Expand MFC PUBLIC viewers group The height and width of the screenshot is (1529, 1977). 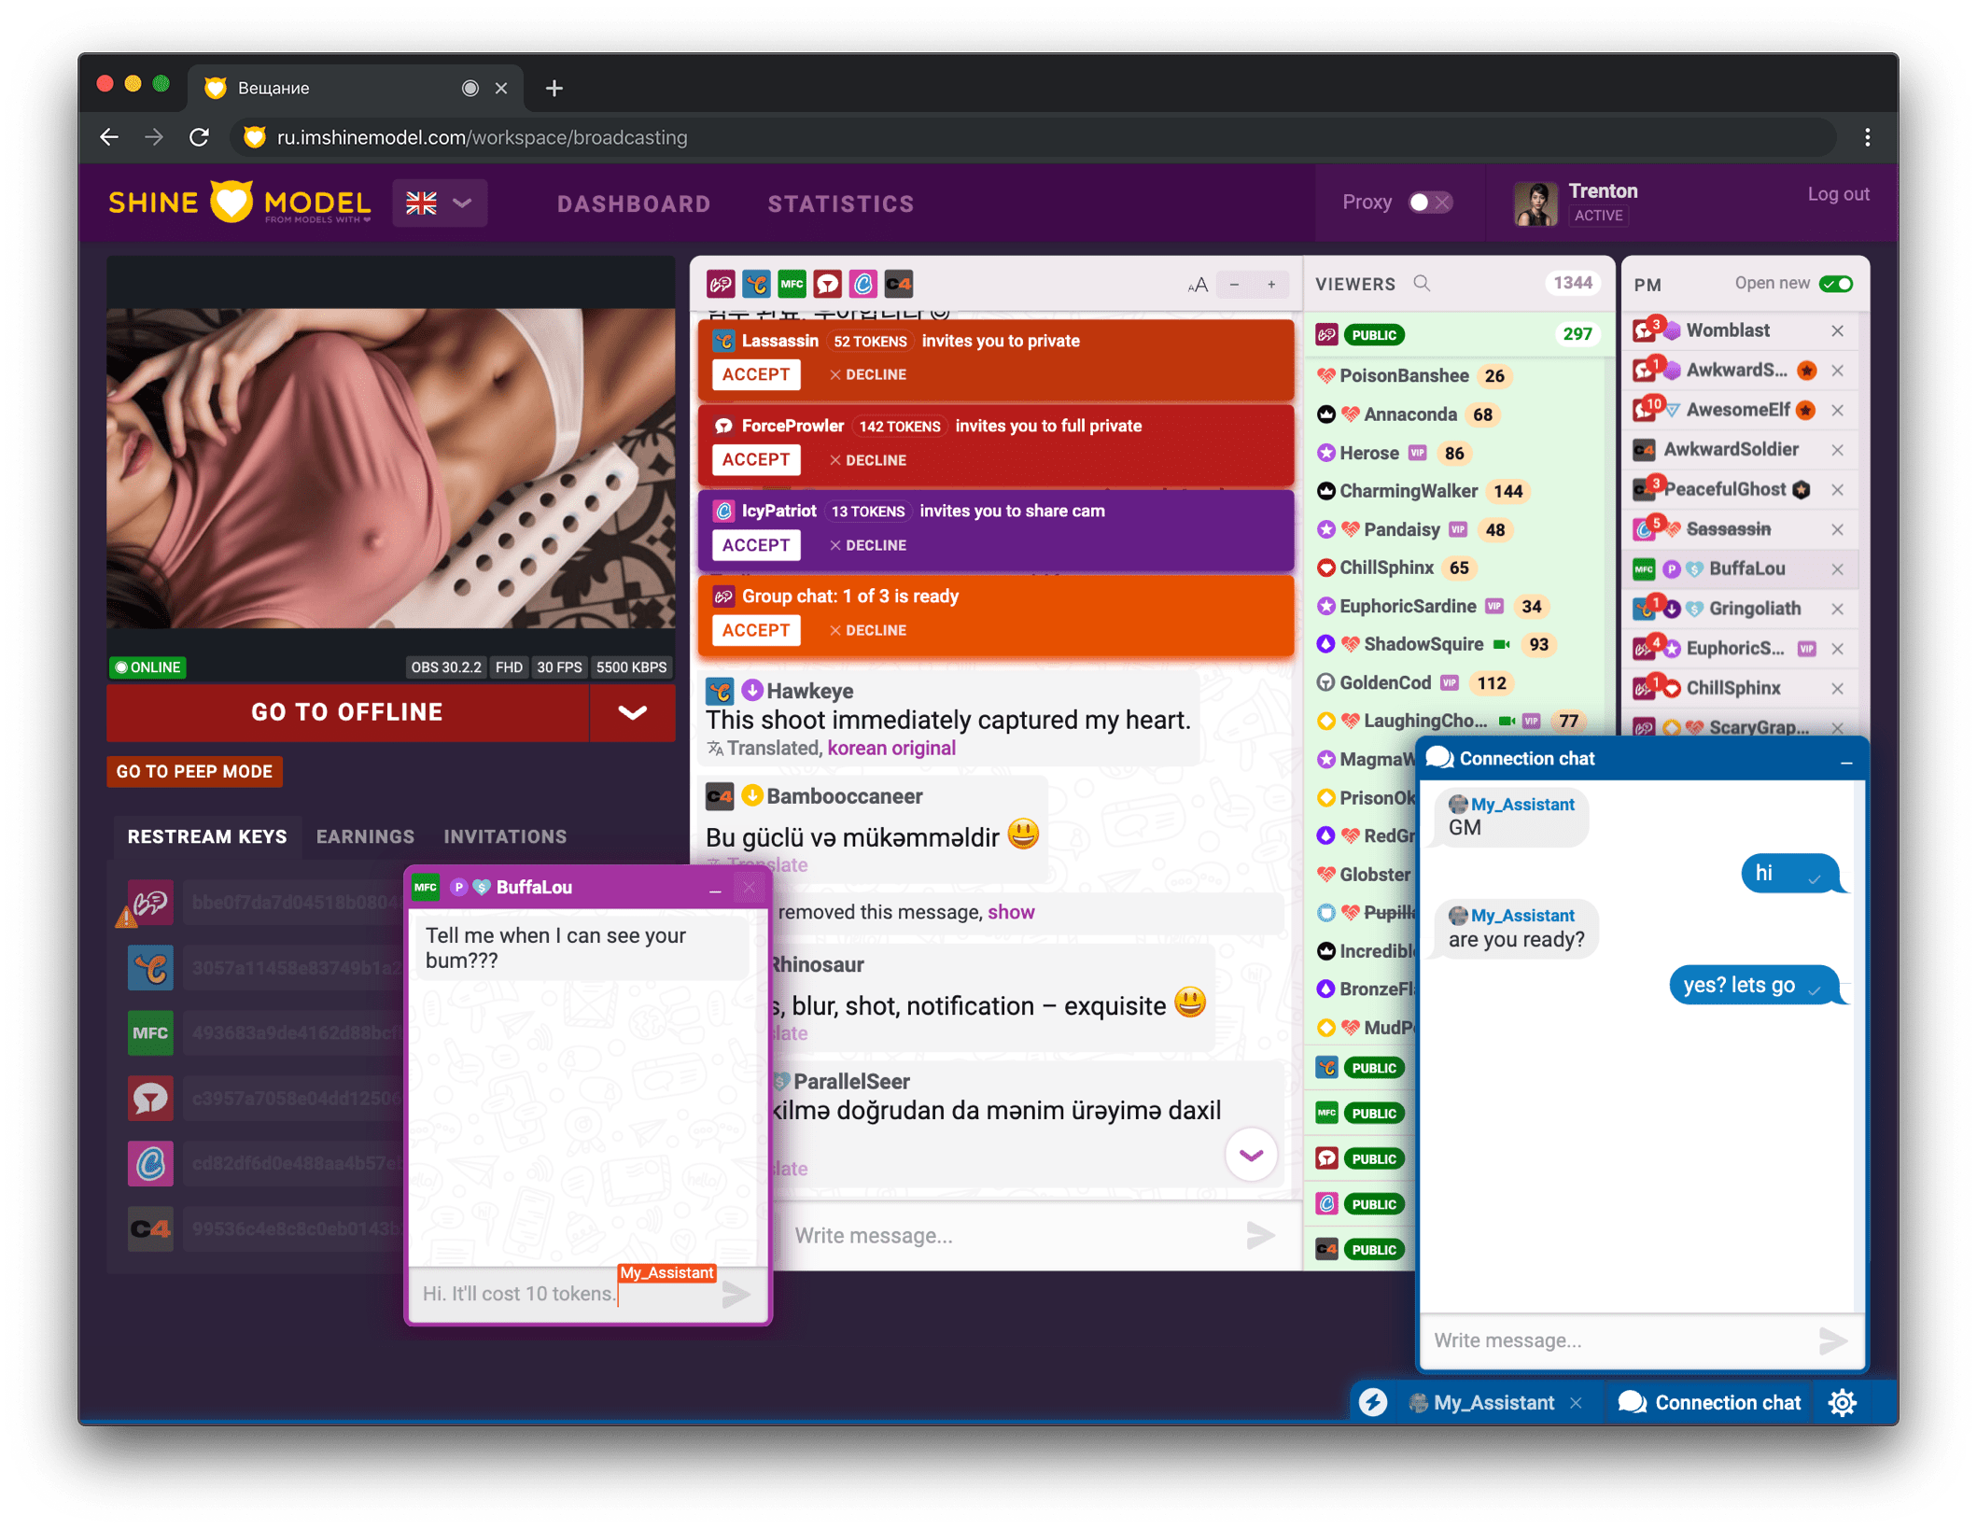coord(1361,1113)
